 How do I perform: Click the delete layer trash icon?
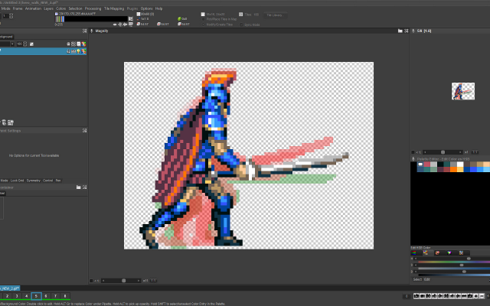coord(4,122)
